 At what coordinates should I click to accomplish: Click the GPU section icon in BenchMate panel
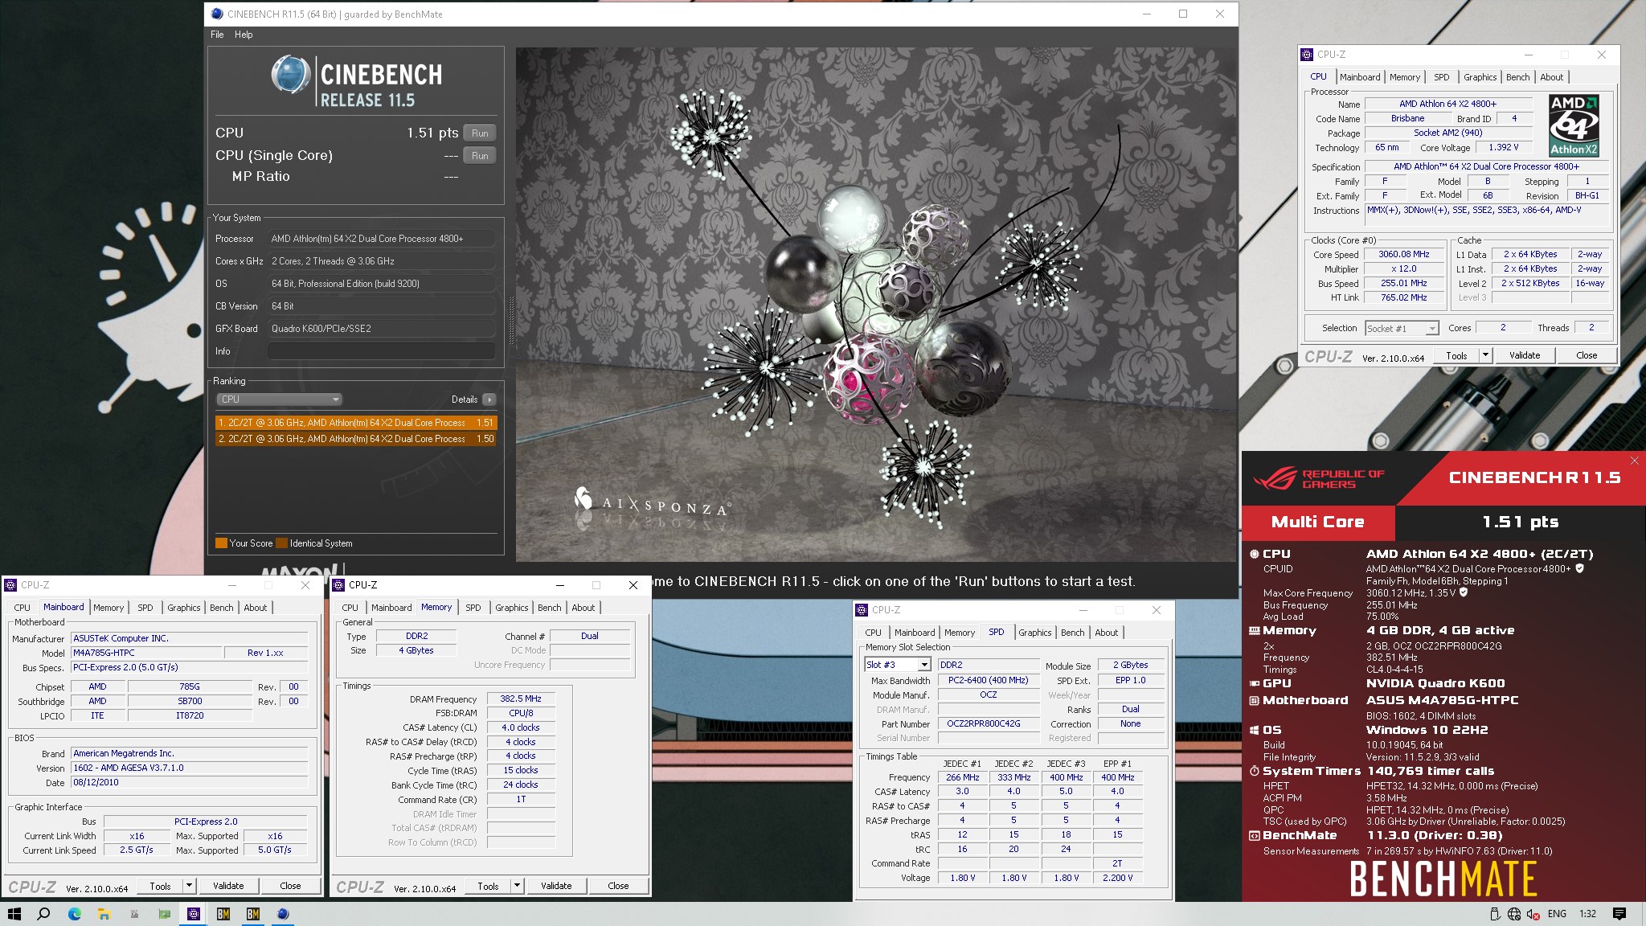pos(1254,683)
